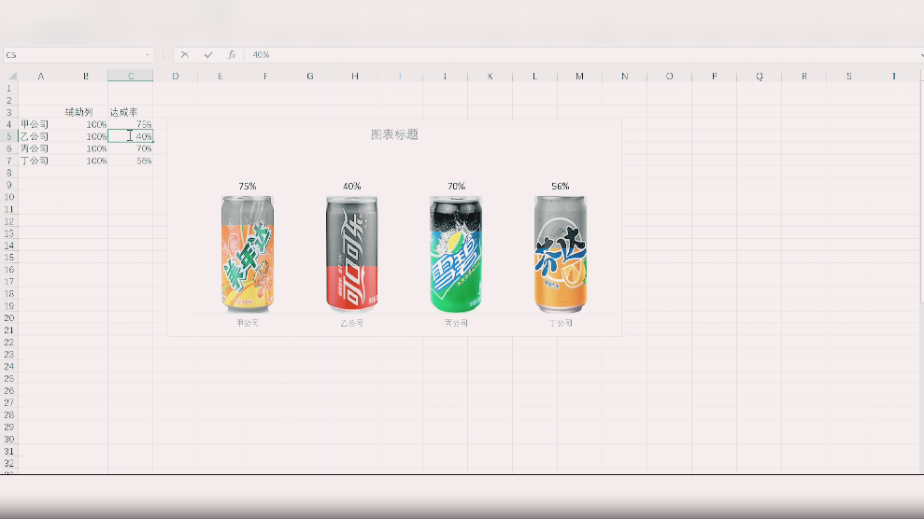The image size is (924, 519).
Task: Click the 40% data label in chart
Action: tap(352, 186)
